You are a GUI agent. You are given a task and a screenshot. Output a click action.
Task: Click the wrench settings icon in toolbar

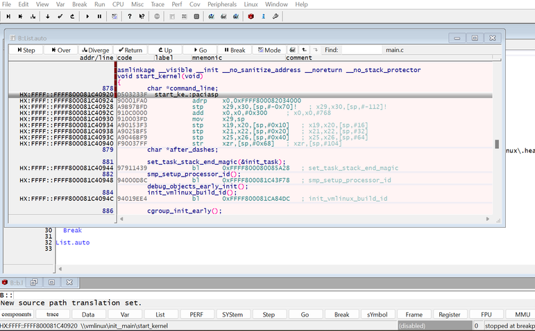click(275, 17)
